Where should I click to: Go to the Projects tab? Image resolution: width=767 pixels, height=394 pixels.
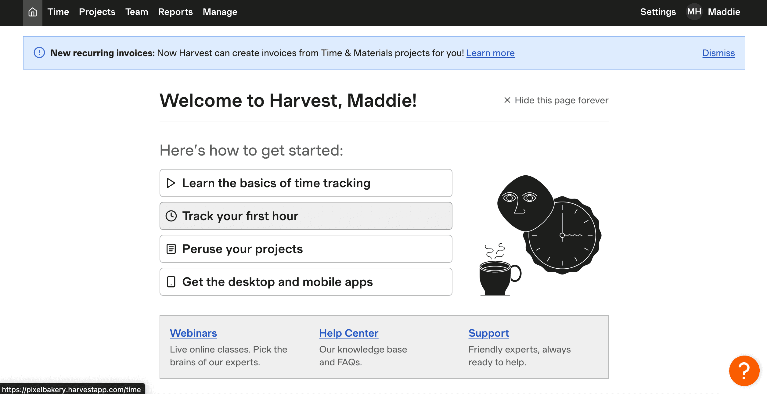coord(97,12)
